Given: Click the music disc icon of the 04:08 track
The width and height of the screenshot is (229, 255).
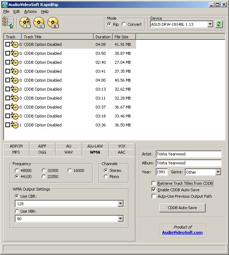Looking at the screenshot, I should [15, 44].
